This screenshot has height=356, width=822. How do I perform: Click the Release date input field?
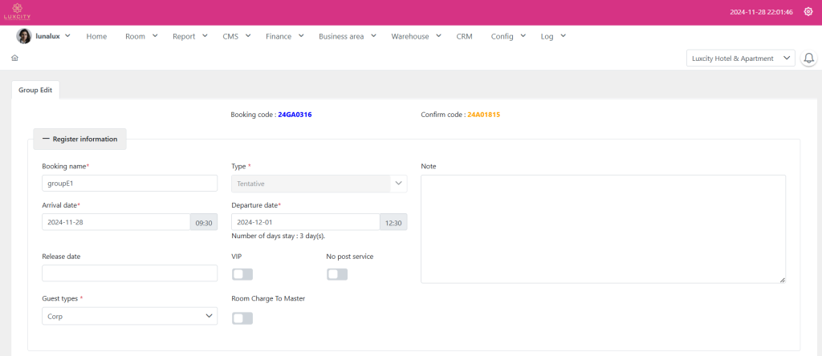point(129,273)
